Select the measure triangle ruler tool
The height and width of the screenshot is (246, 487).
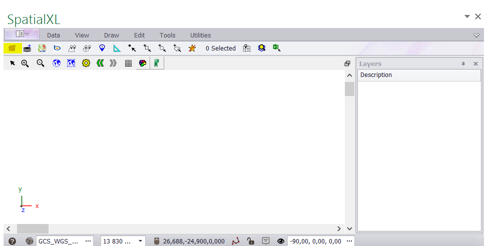click(117, 48)
